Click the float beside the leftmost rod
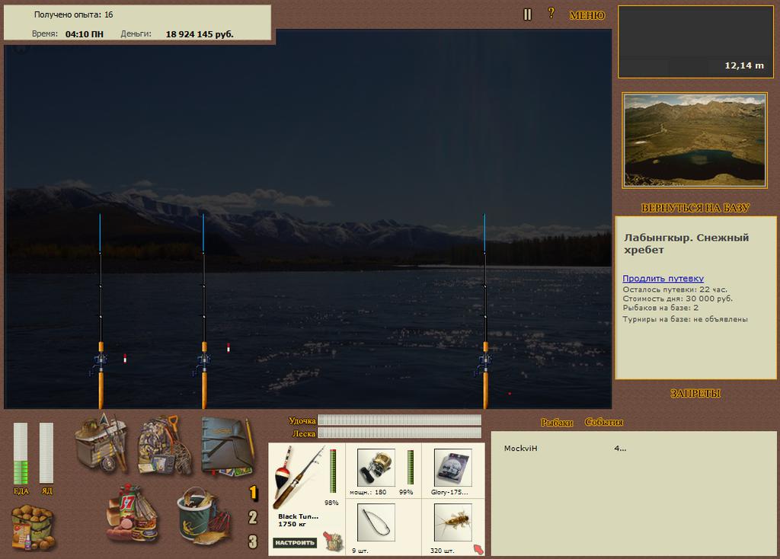This screenshot has height=559, width=780. pos(125,358)
